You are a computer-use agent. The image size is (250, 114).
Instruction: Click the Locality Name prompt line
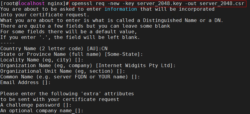click(42, 60)
